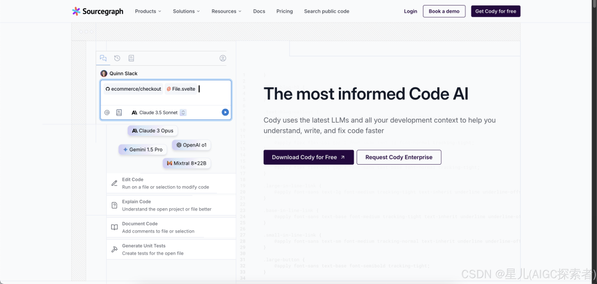The width and height of the screenshot is (597, 284).
Task: Go to the Docs page
Action: (259, 11)
